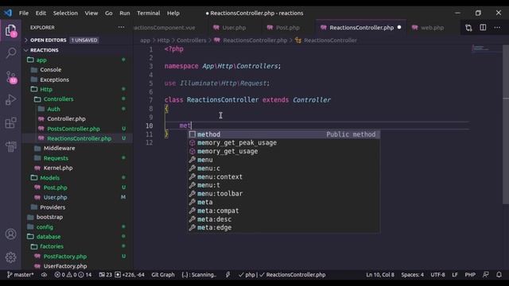Click the compare changes editor icon
Viewport: 509px width, 286px height.
pyautogui.click(x=468, y=28)
